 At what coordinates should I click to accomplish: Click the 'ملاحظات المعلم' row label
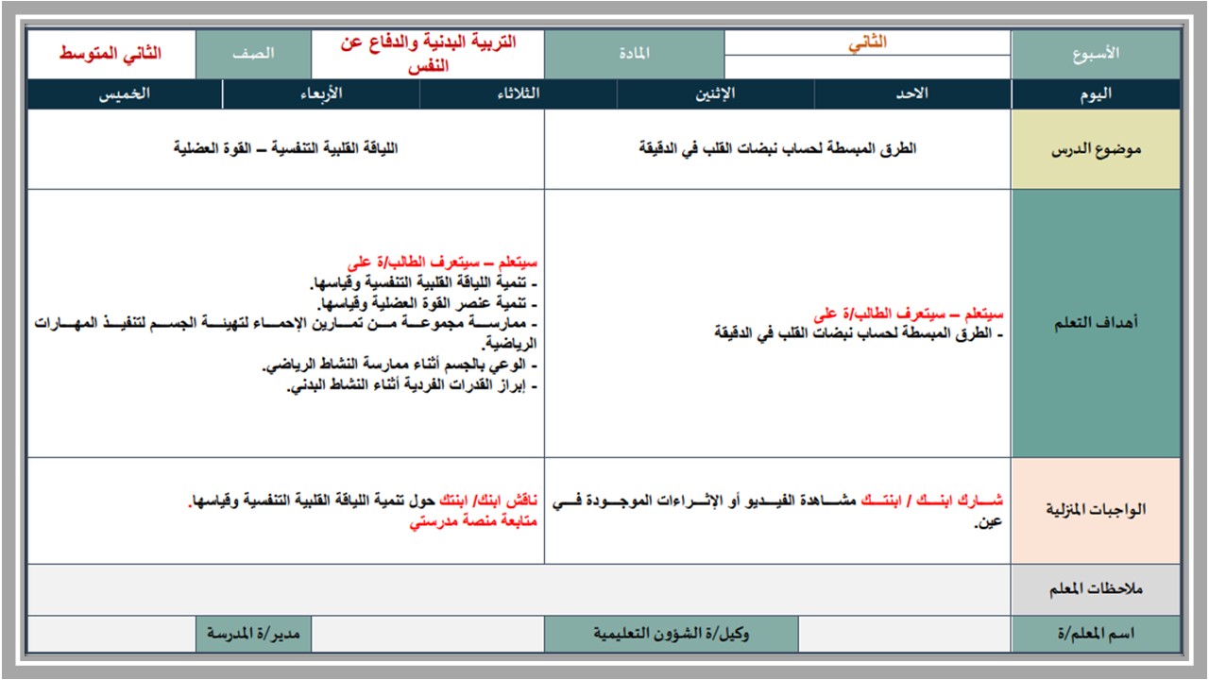(x=1096, y=589)
